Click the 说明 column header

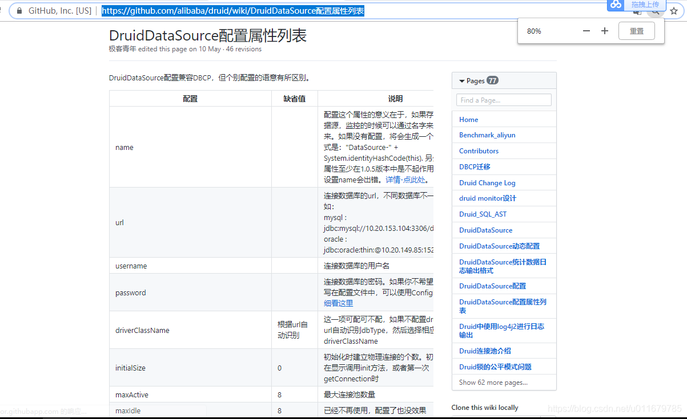tap(395, 99)
